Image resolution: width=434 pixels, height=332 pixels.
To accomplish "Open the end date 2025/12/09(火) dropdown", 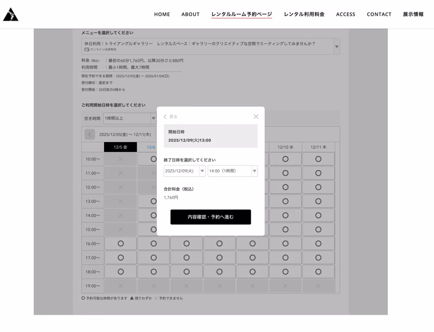I will click(184, 171).
